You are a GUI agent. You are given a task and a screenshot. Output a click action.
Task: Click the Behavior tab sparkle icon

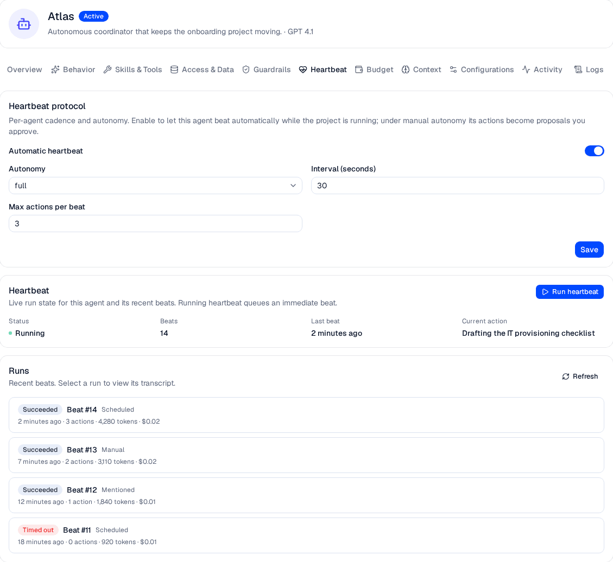coord(55,69)
